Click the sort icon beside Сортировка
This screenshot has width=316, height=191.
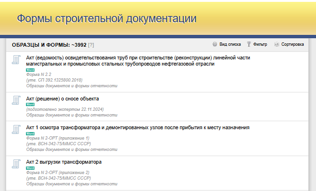coord(277,44)
